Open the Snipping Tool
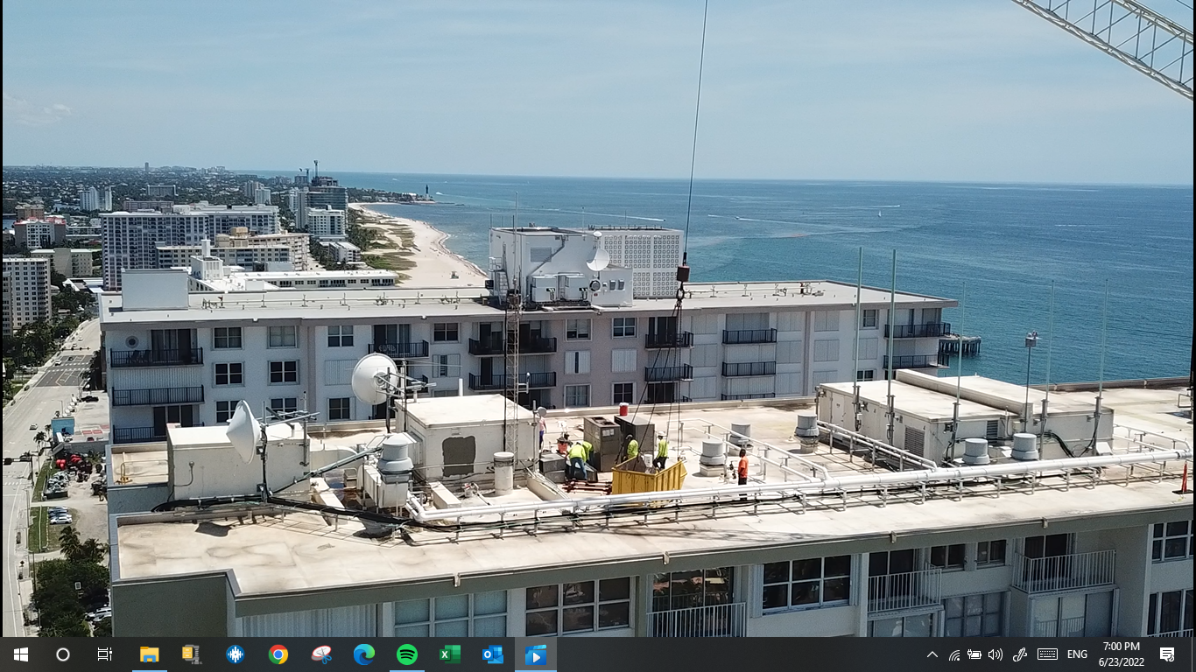The width and height of the screenshot is (1196, 672). [321, 654]
